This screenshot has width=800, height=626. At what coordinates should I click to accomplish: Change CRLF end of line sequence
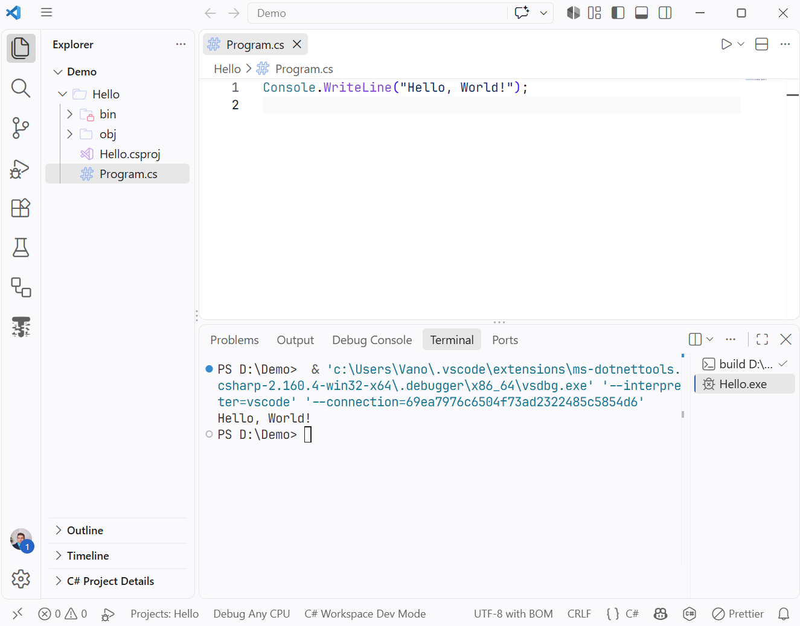(x=579, y=613)
